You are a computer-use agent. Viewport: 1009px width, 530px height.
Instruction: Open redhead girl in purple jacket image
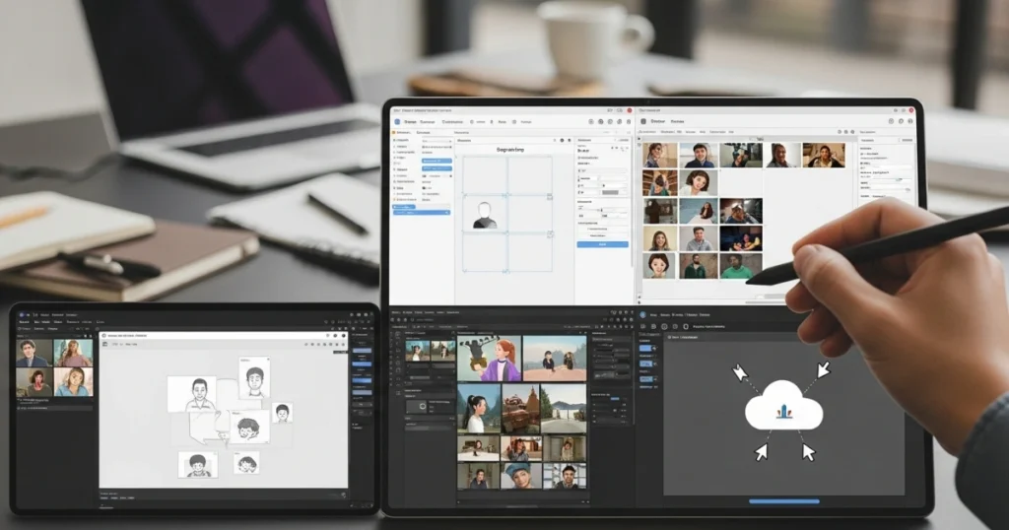pos(489,360)
